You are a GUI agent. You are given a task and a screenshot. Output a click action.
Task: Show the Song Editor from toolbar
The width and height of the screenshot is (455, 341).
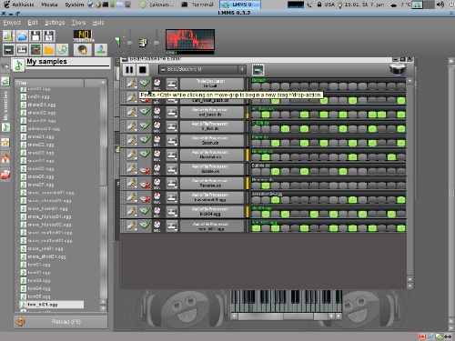point(35,49)
